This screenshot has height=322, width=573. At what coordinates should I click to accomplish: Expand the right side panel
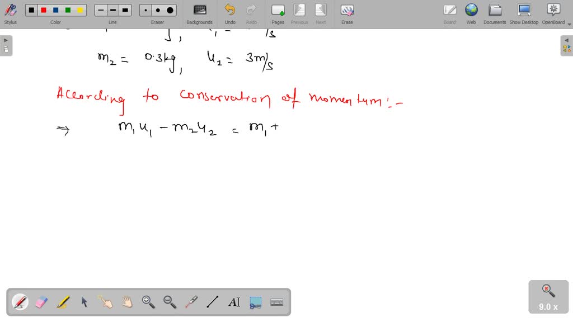coord(567,40)
